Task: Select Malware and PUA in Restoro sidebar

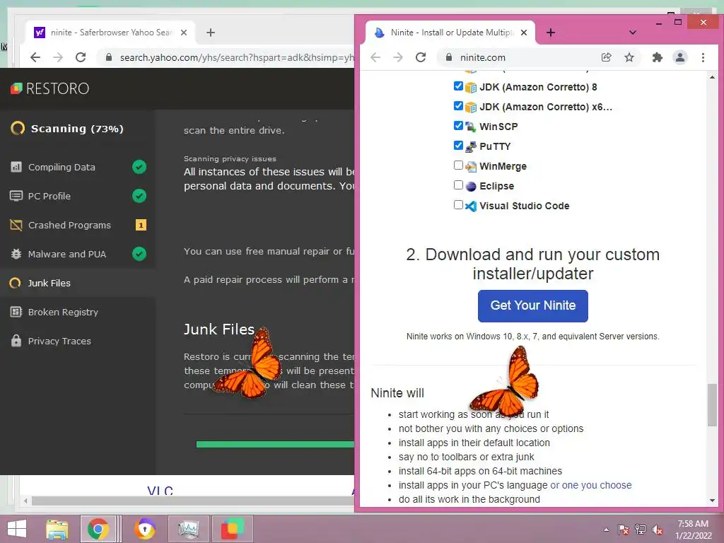Action: 78,254
